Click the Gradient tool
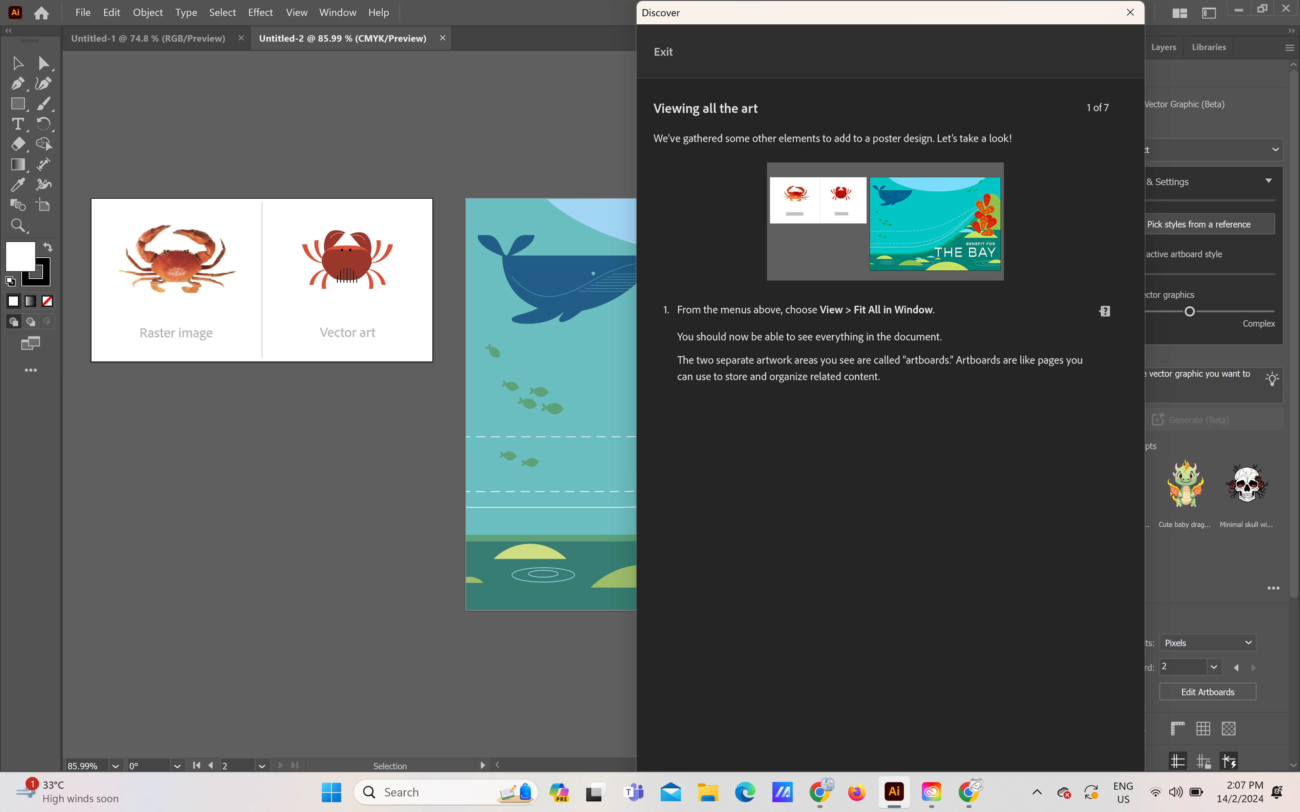 click(x=17, y=164)
